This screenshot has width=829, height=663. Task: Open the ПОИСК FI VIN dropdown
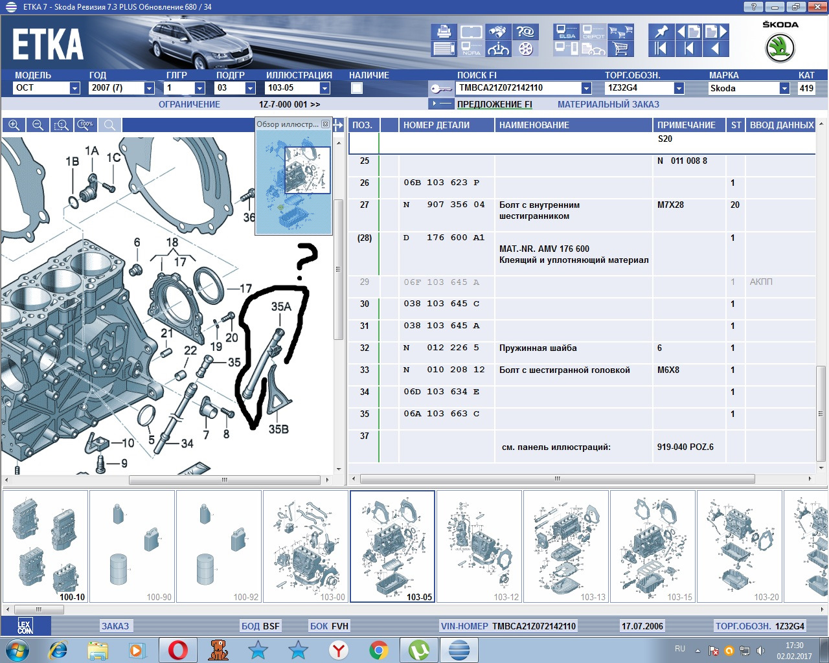(x=586, y=88)
